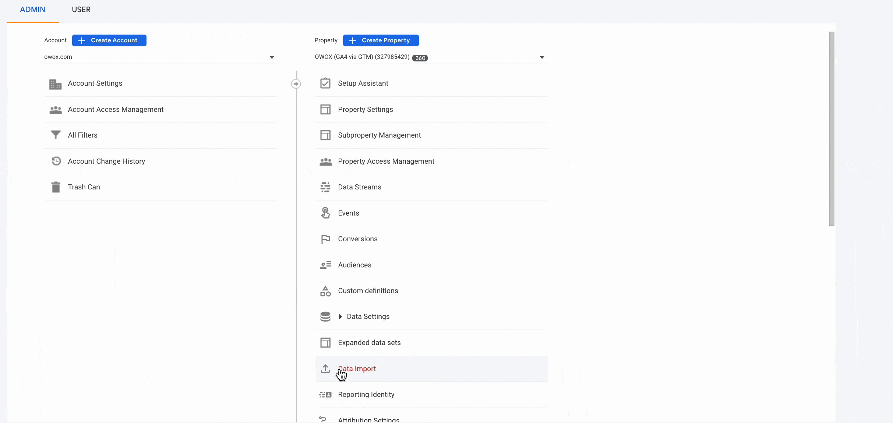Click the Account Access Management icon
893x423 pixels.
55,109
